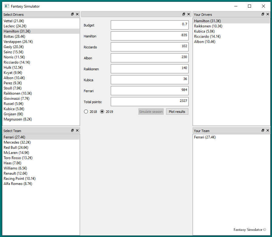Viewport: 272px width, 237px height.
Task: Select Ricciardo (14.1€) in Your Drivers
Action: coord(232,37)
